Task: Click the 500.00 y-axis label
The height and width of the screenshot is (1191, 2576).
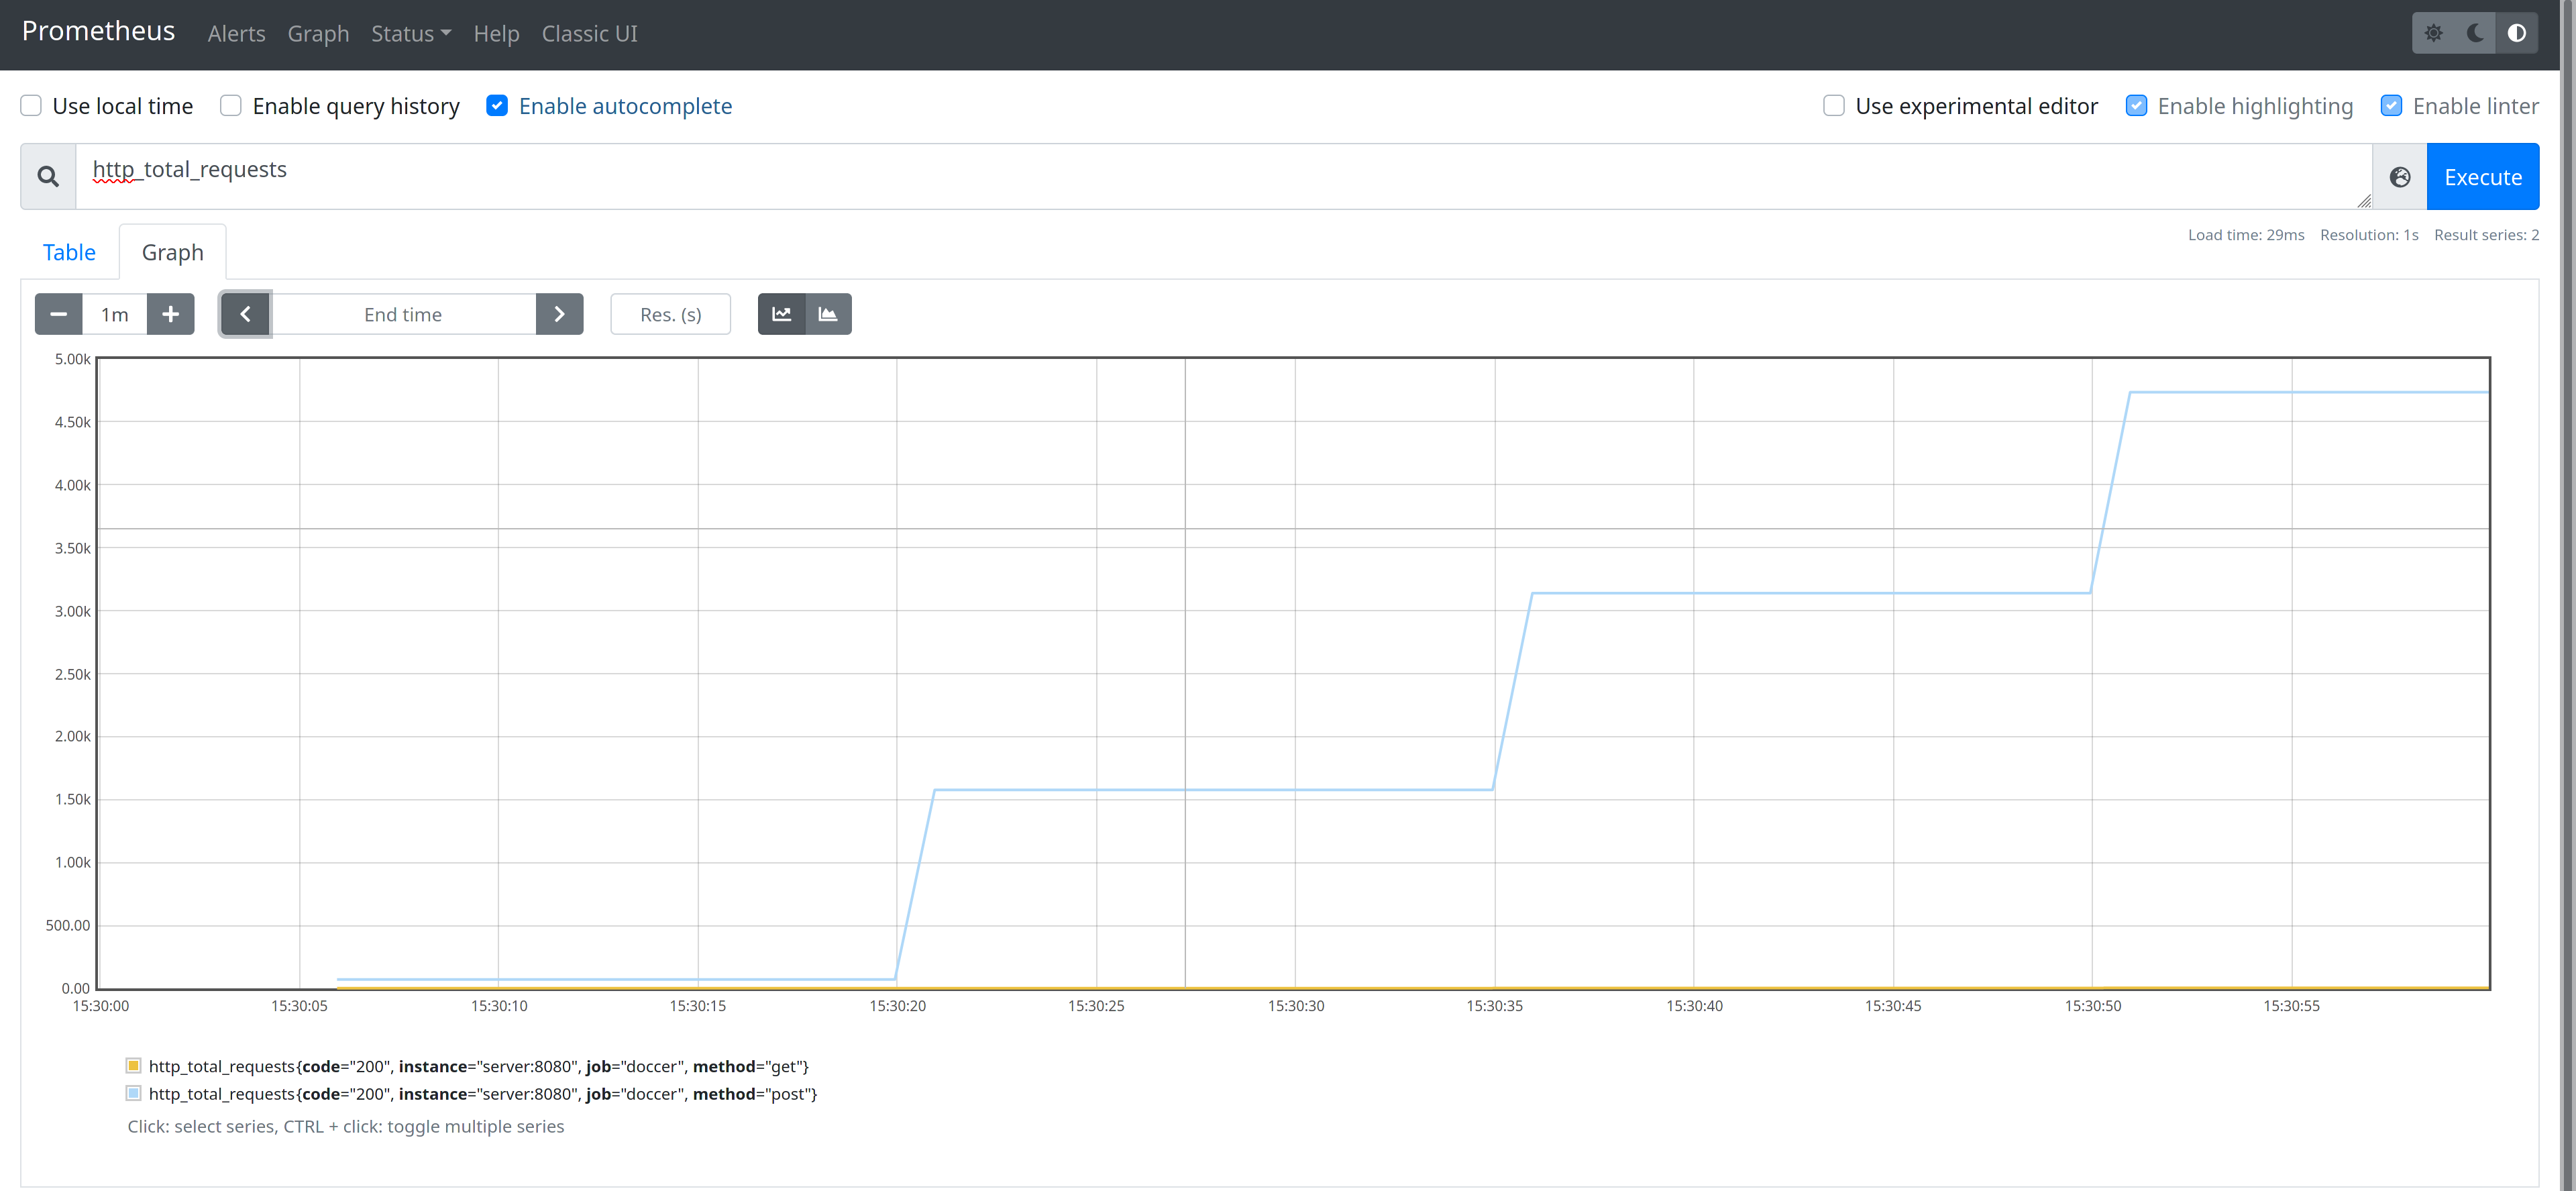Action: click(x=68, y=925)
